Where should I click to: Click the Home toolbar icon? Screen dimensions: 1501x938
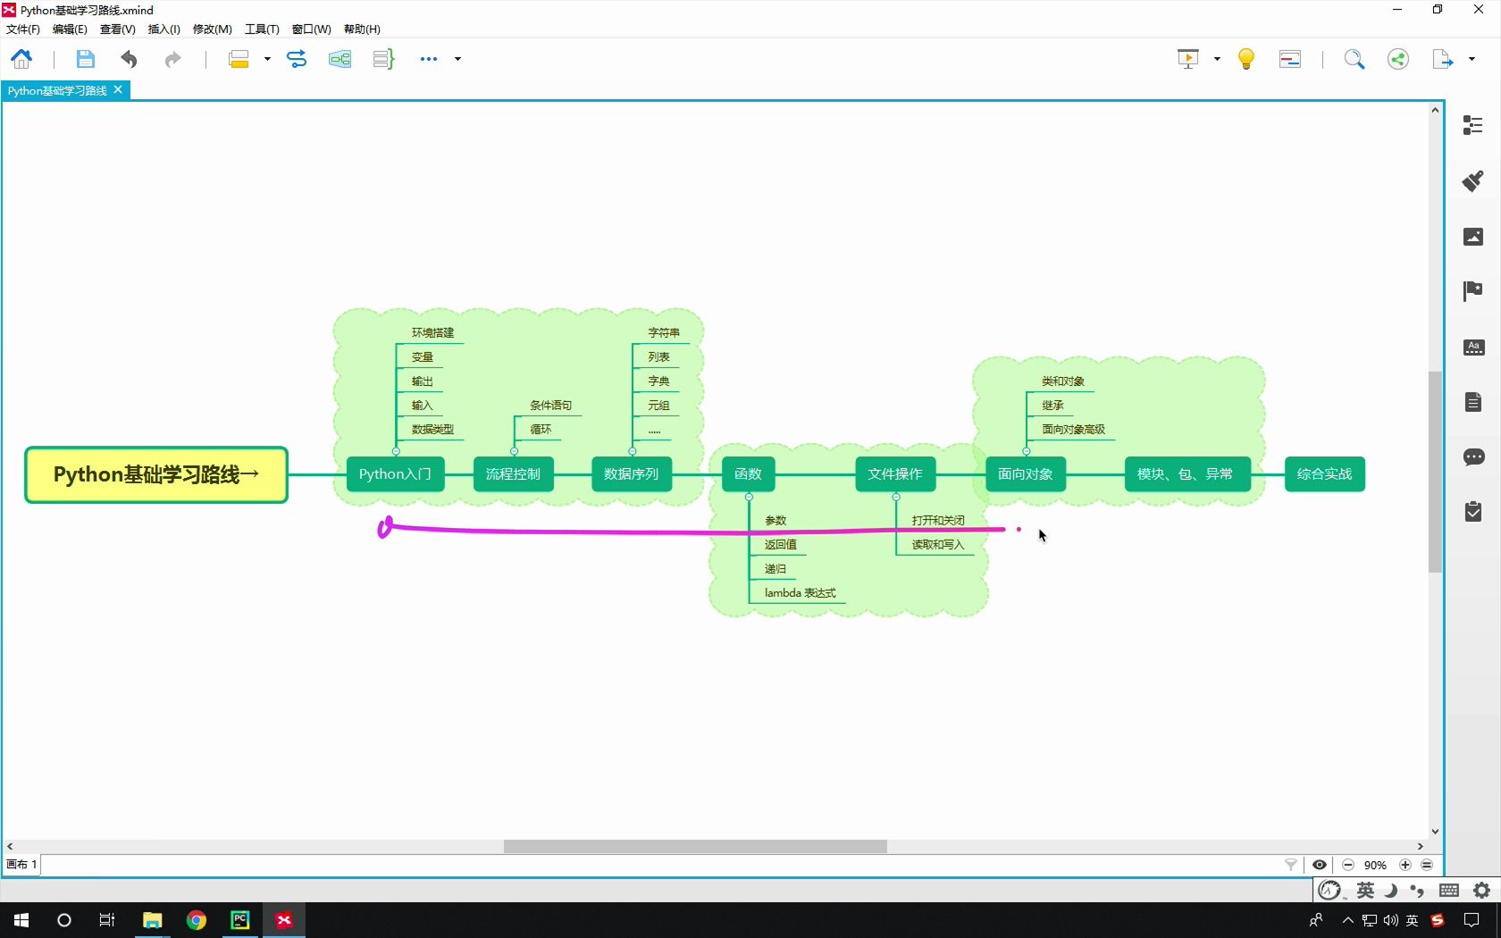click(x=21, y=59)
